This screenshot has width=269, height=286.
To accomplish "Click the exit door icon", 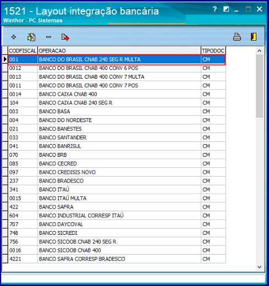I will [x=254, y=37].
